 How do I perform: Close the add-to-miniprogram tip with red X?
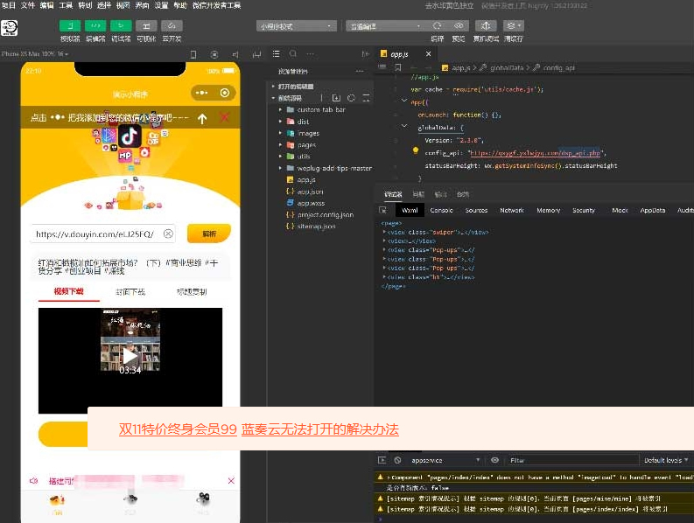(225, 117)
